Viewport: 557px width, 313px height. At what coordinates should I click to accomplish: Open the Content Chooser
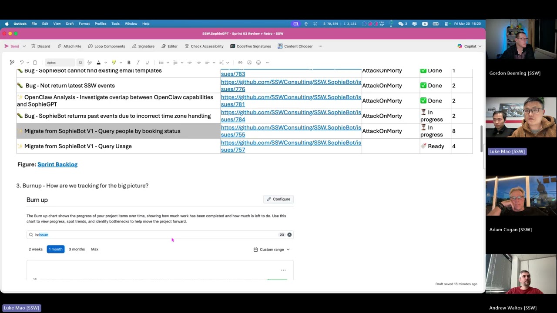pos(295,46)
